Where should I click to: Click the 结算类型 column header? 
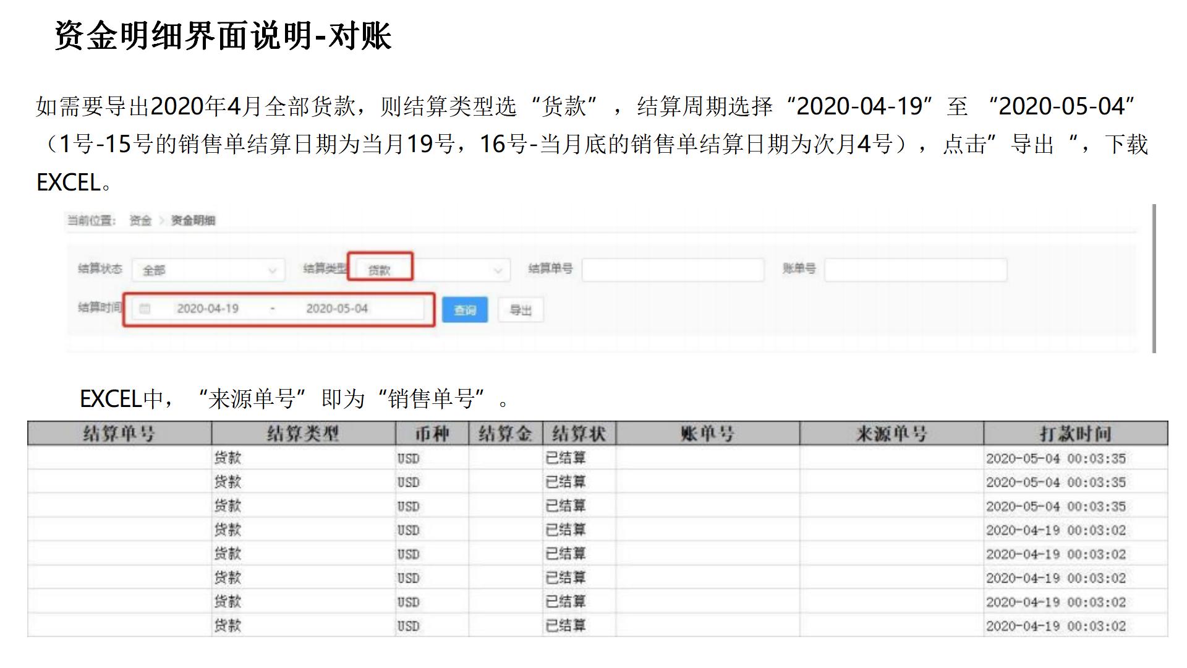tap(303, 433)
